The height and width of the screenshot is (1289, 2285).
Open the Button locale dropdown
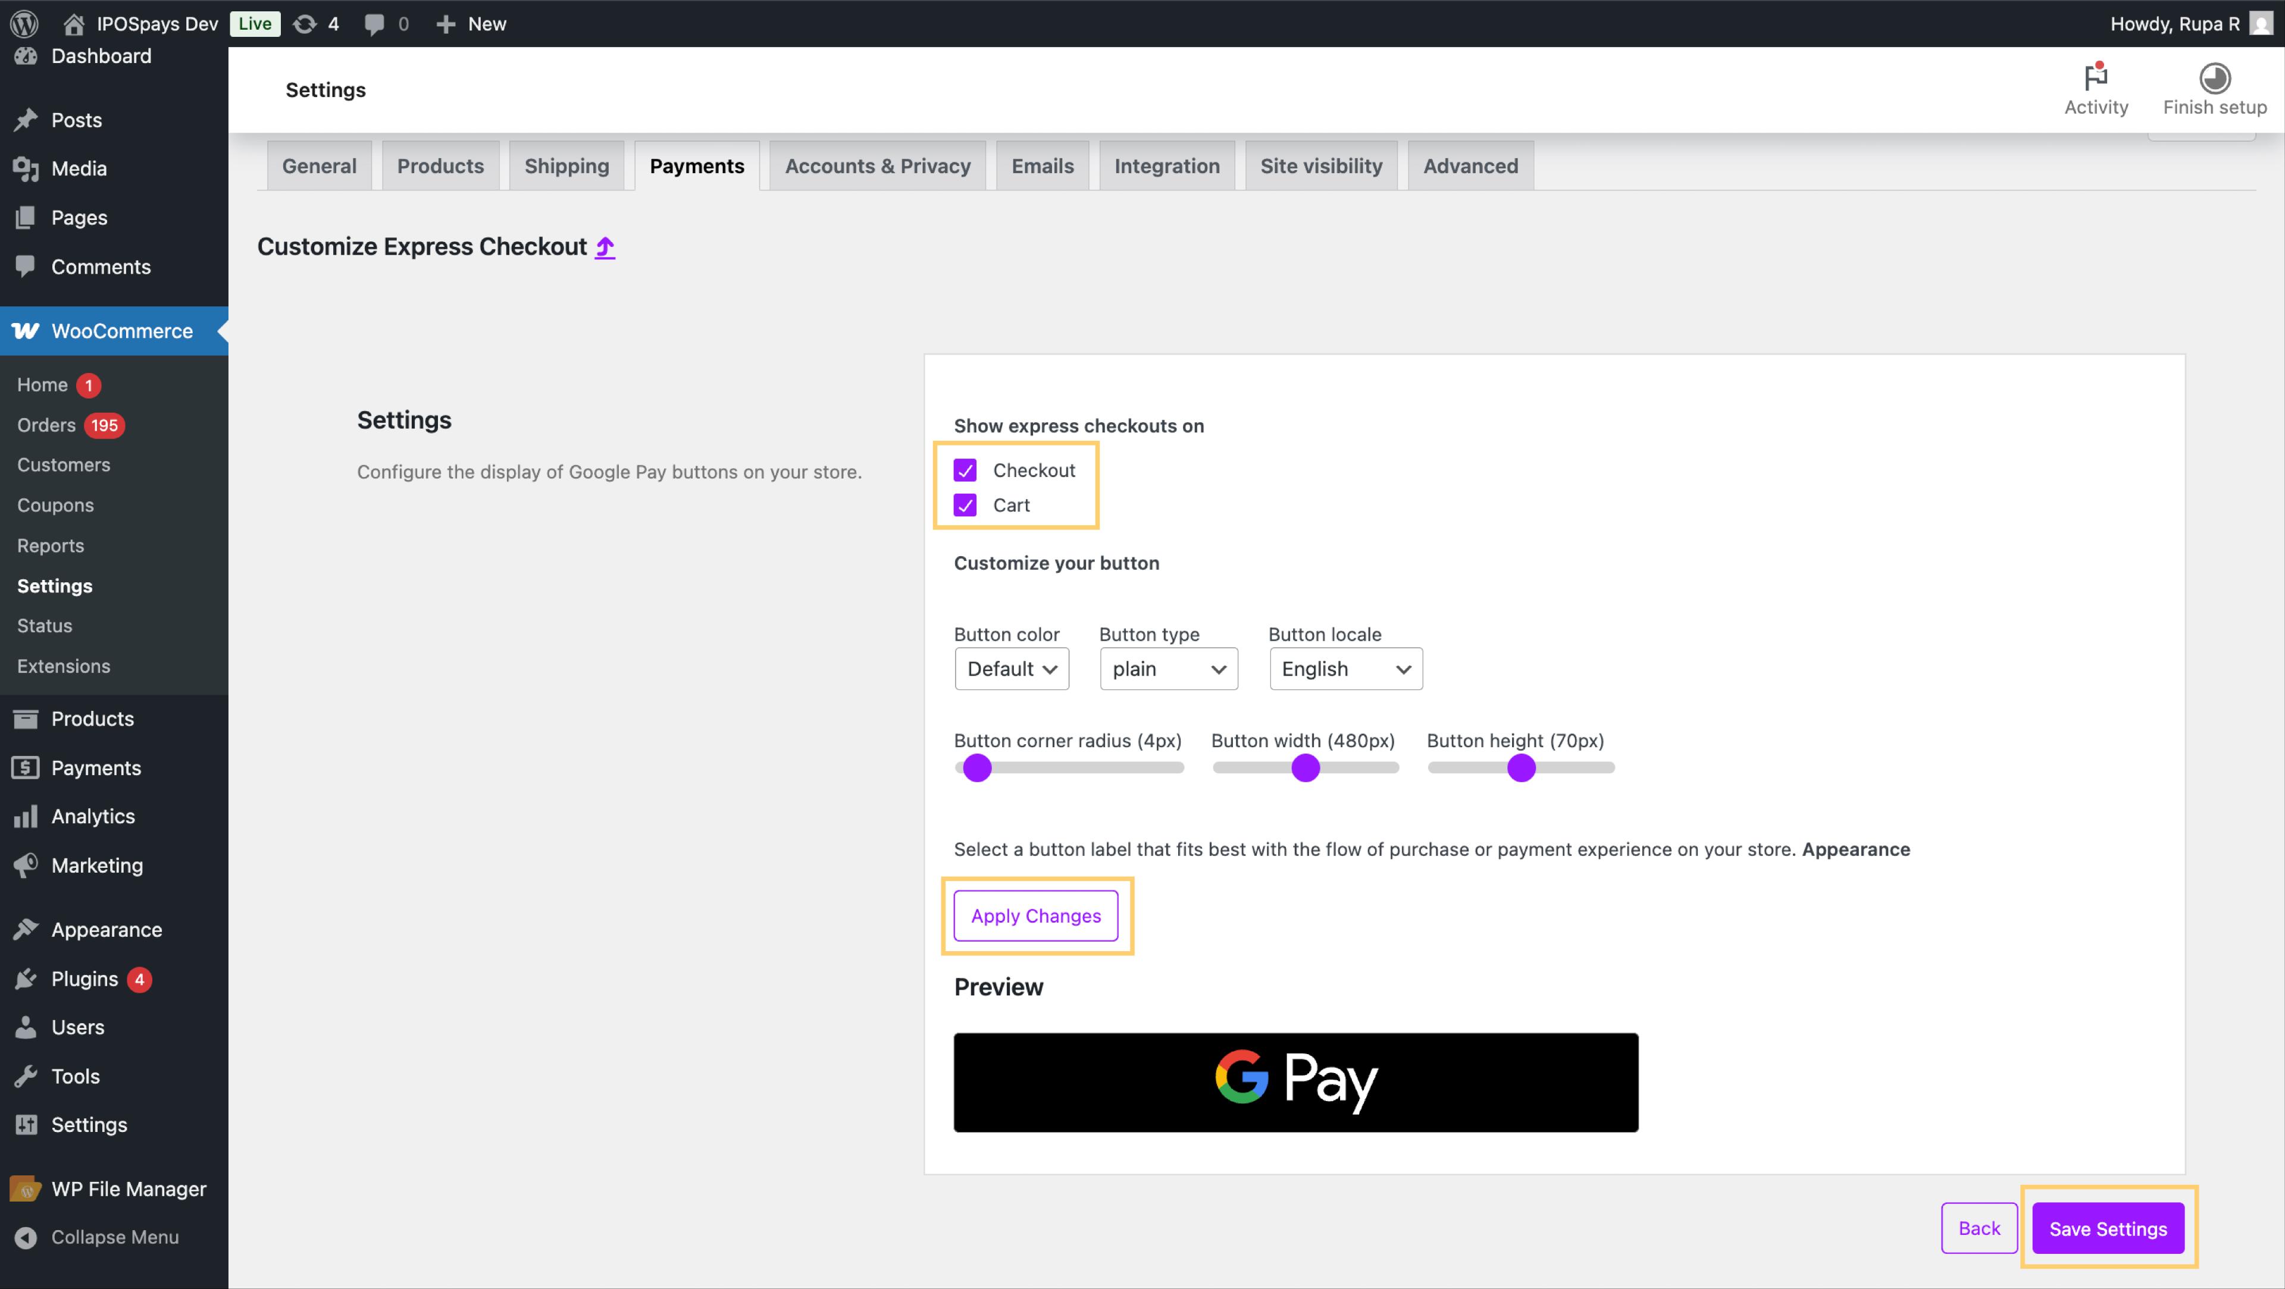point(1345,669)
